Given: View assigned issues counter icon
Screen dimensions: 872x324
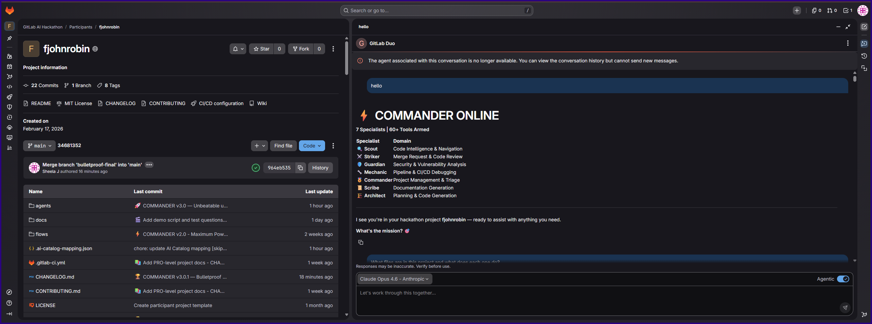Looking at the screenshot, I should tap(816, 11).
